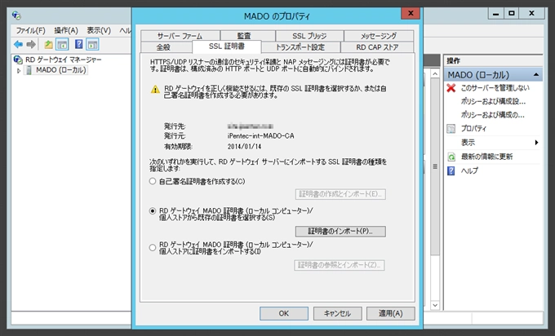The width and height of the screenshot is (555, 336).
Task: Click the back arrow toolbar icon
Action: pyautogui.click(x=18, y=45)
